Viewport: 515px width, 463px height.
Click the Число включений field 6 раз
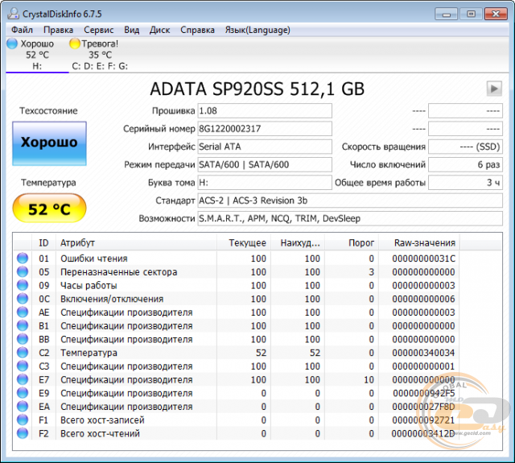click(465, 164)
